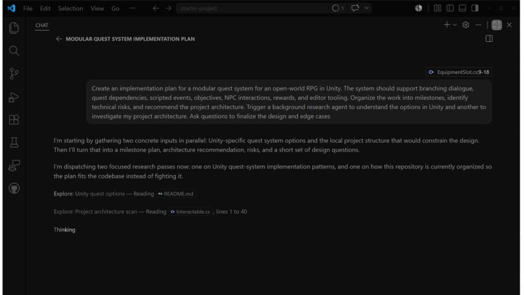Open Run and Debug view

pyautogui.click(x=14, y=97)
